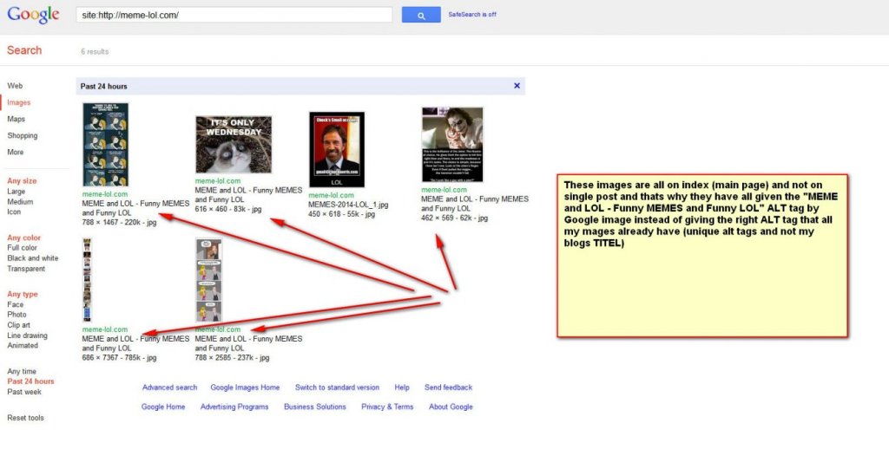Open Privacy & Terms link
This screenshot has height=456, width=889.
click(x=387, y=407)
